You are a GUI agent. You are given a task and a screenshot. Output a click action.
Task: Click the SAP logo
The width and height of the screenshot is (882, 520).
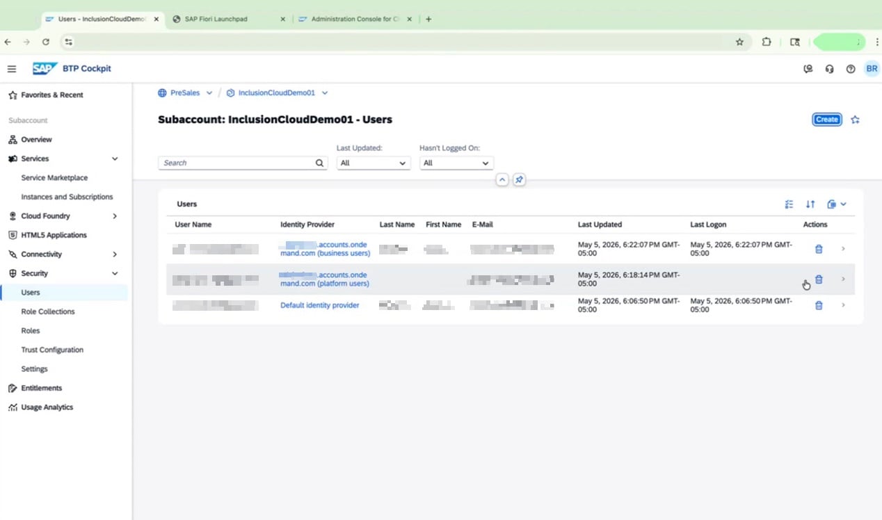pos(45,69)
